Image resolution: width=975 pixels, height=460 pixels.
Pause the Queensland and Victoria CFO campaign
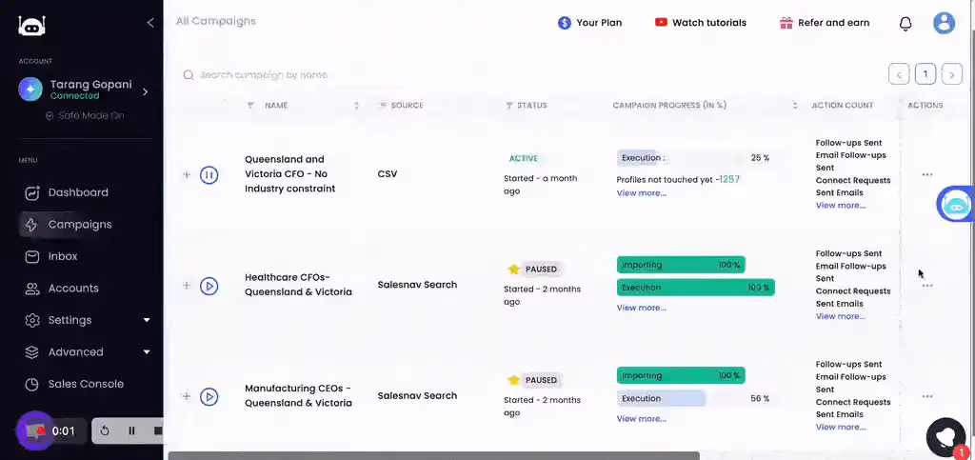click(209, 175)
